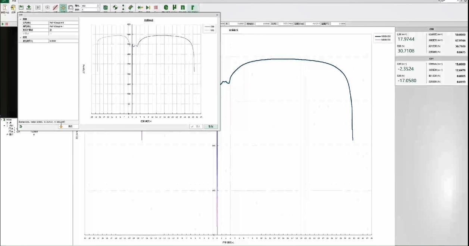Image resolution: width=469 pixels, height=246 pixels.
Task: Click the green 'r' toolbar icon
Action: point(193,7)
